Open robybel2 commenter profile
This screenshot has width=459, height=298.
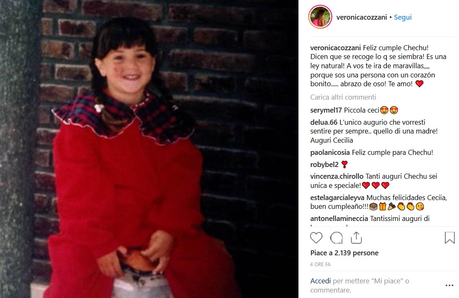(324, 164)
